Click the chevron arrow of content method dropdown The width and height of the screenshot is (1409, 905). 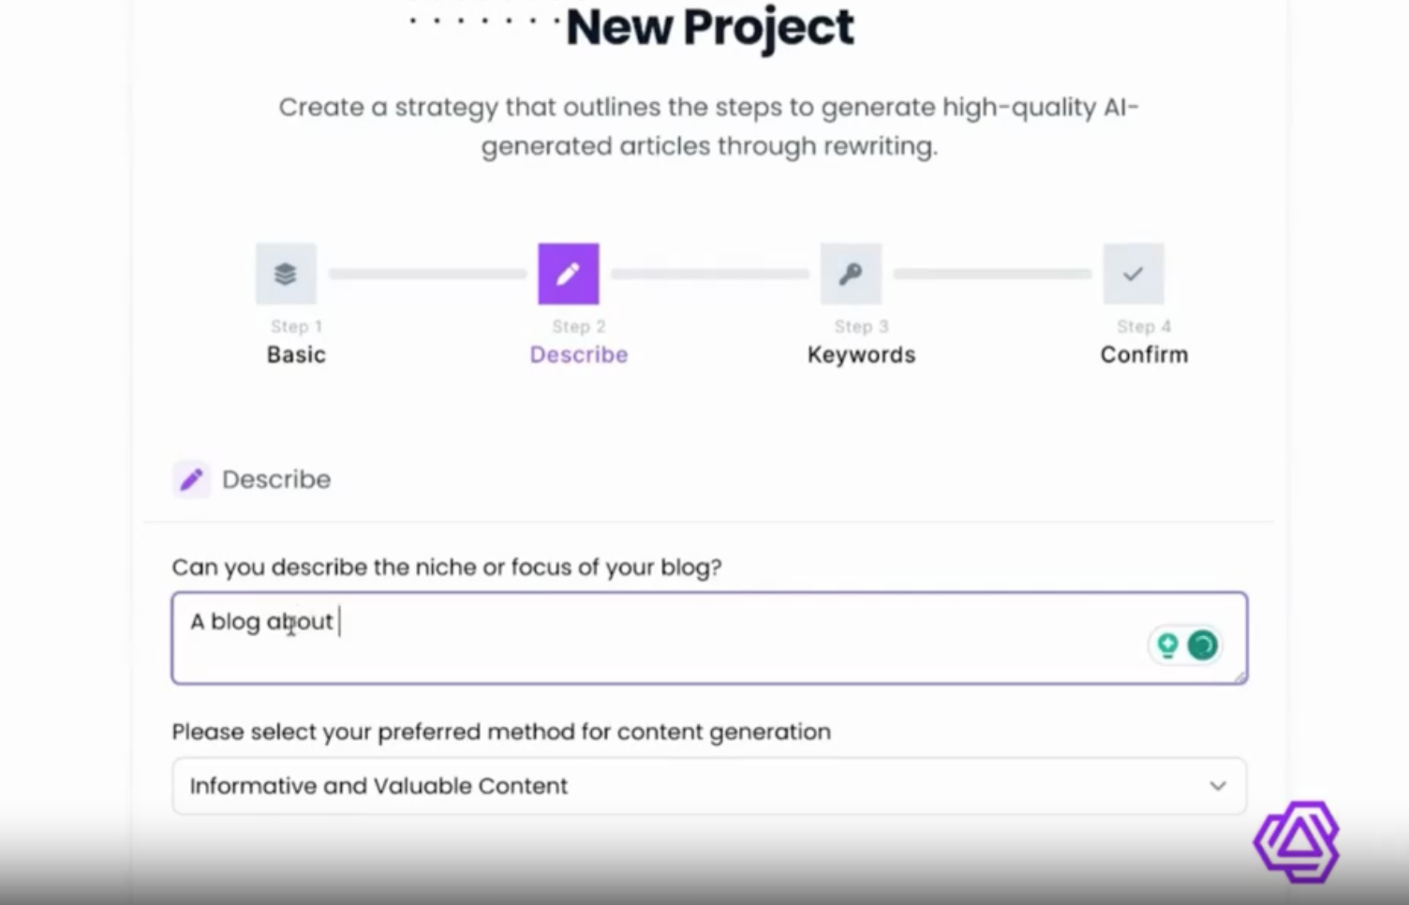1217,786
